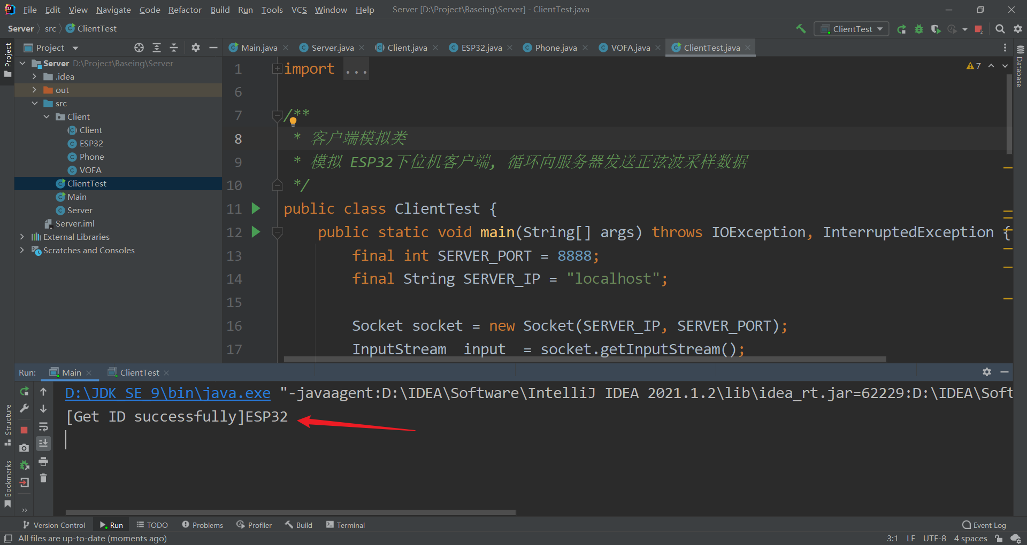Open the Debug bug icon in the toolbar
Screen dimensions: 1027x545
pyautogui.click(x=919, y=29)
